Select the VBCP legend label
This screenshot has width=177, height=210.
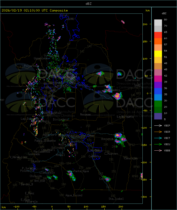point(167,126)
